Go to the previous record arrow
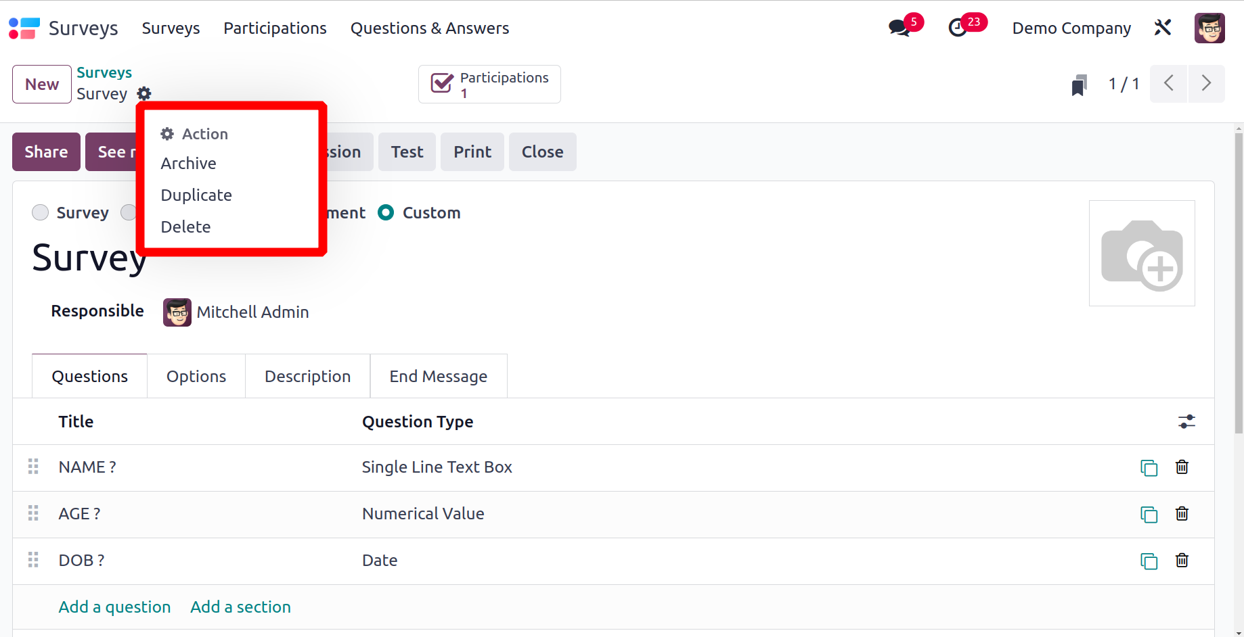Screen dimensions: 1244x637 pyautogui.click(x=1169, y=84)
